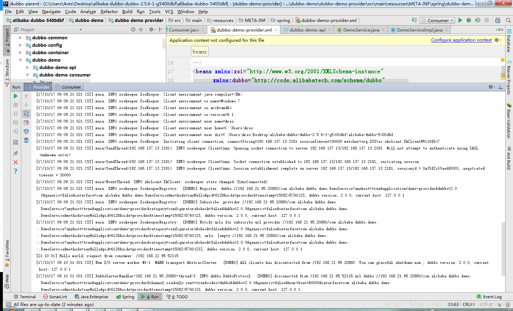Toggle the Database side tool window
The image size is (513, 311).
pyautogui.click(x=509, y=41)
